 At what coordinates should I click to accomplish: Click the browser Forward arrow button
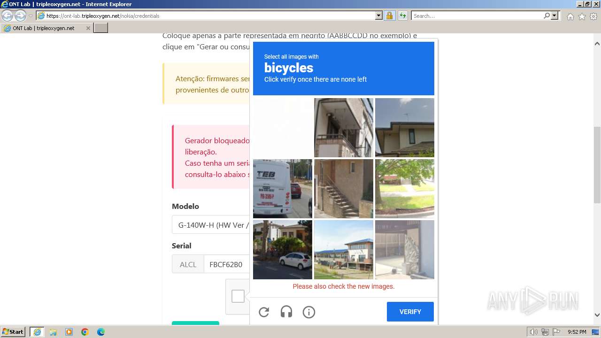(20, 15)
